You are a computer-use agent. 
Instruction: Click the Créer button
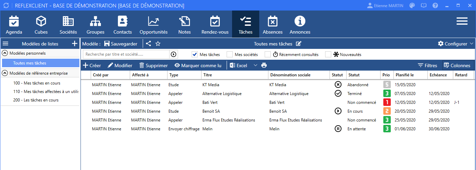92,65
